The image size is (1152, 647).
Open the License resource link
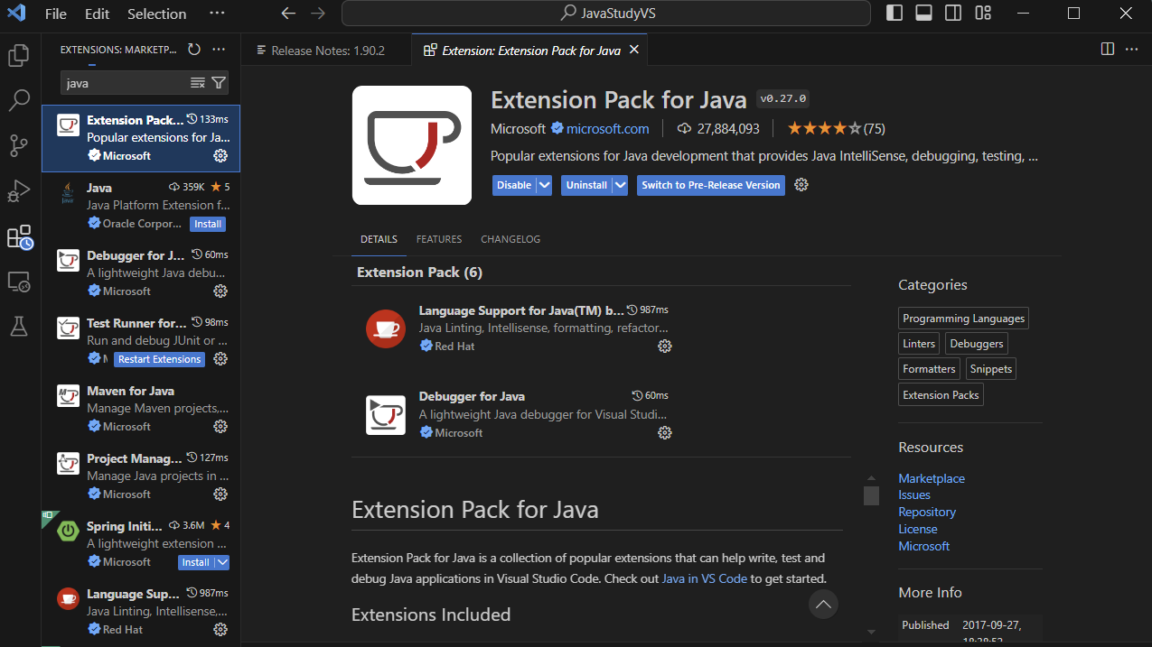pyautogui.click(x=918, y=529)
